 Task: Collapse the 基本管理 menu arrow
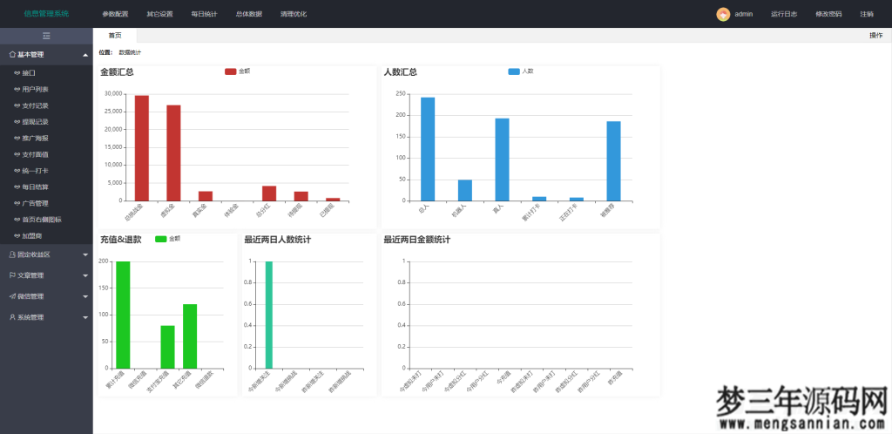(84, 55)
